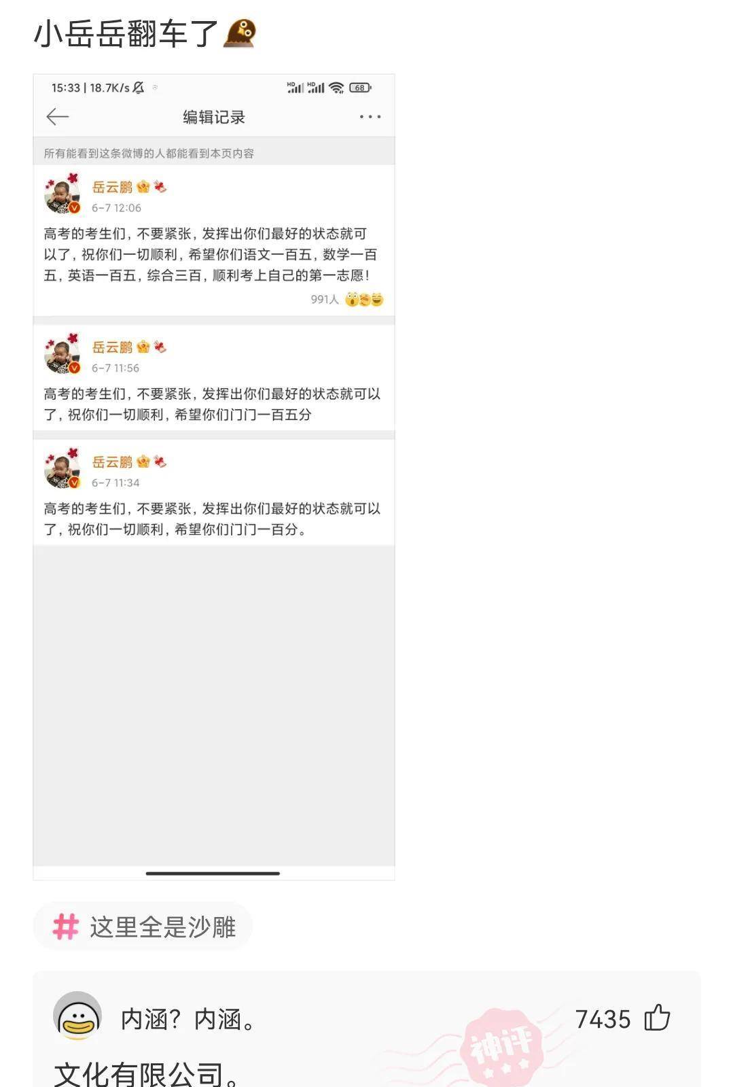The height and width of the screenshot is (1087, 733).
Task: Open the comment text 内涵？内涵。
Action: click(x=188, y=1019)
